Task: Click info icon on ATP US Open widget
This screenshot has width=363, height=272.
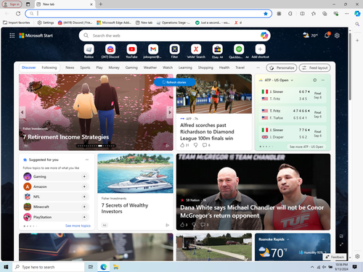Action: (x=314, y=80)
